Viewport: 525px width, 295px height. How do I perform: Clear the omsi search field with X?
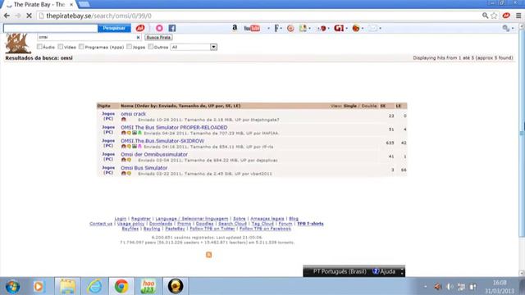pyautogui.click(x=138, y=38)
